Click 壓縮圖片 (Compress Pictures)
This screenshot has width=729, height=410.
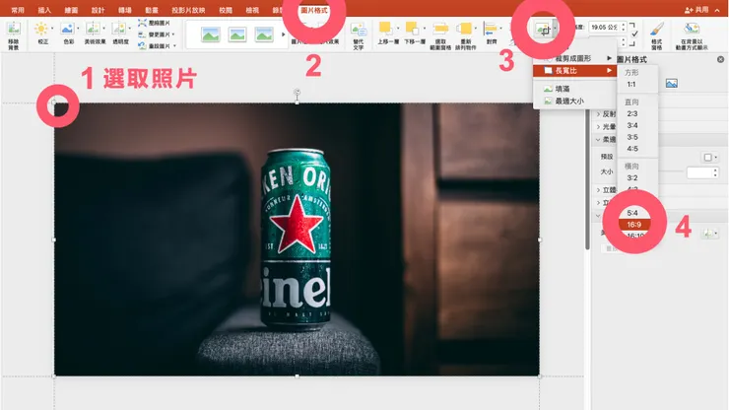click(155, 23)
